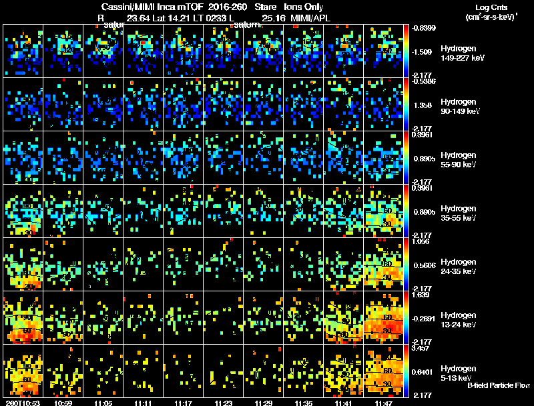The width and height of the screenshot is (534, 406).
Task: Click the 11:35 time axis label
Action: [x=304, y=403]
